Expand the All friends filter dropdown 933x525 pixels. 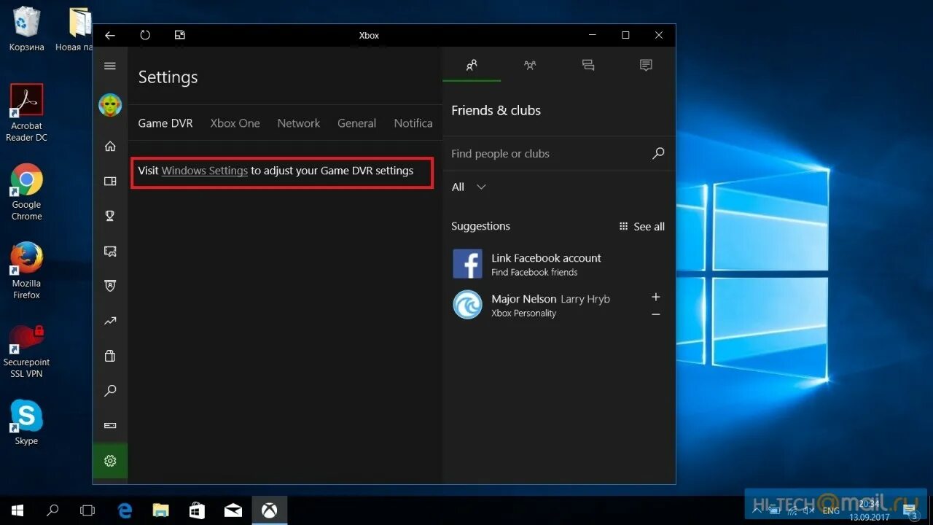click(x=469, y=187)
